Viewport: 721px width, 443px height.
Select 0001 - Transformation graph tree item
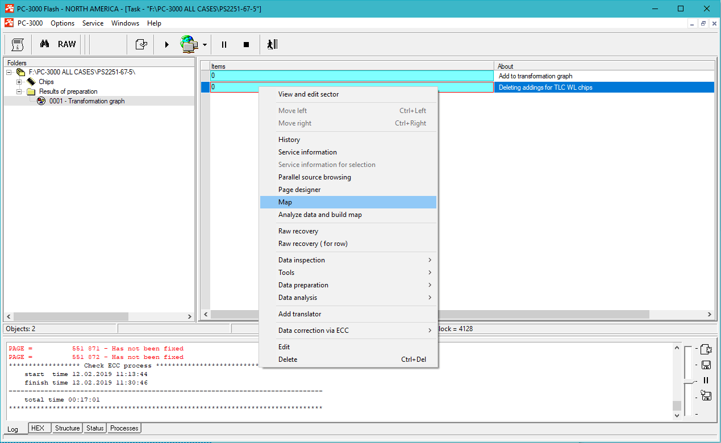[x=87, y=101]
